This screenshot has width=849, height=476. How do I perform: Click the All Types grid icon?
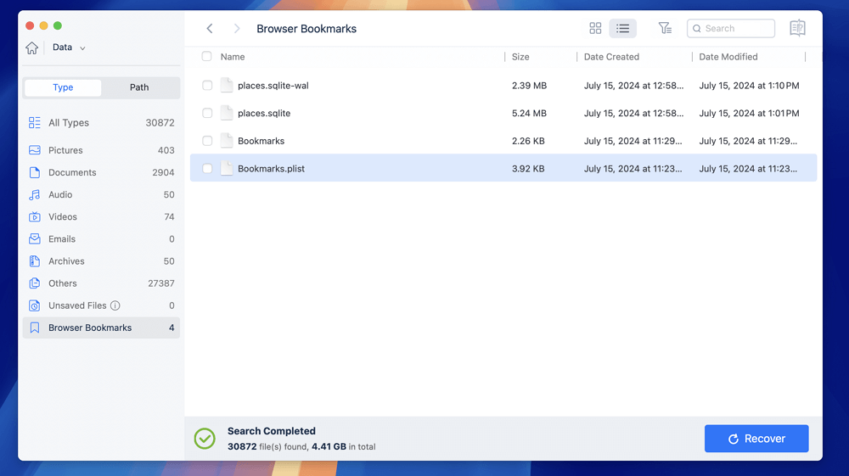35,123
